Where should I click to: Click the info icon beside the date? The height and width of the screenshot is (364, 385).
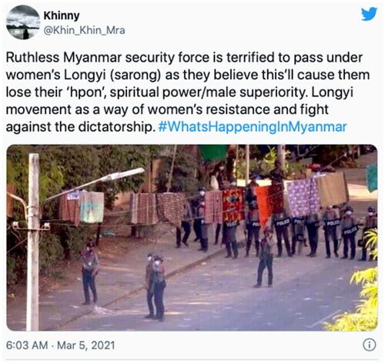coord(370,345)
